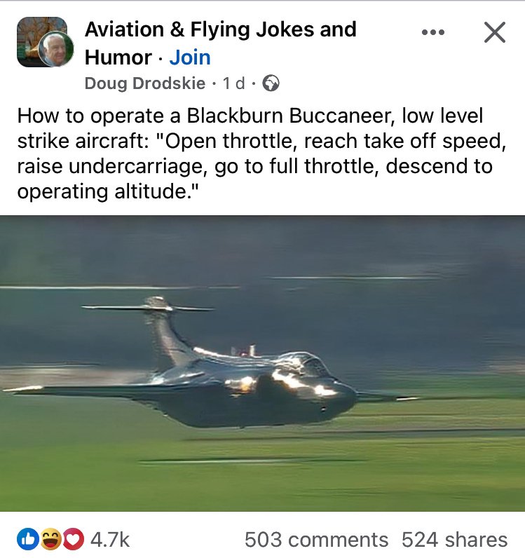This screenshot has height=558, width=525.
Task: Open the Aviation & Flying Jokes group title
Action: [220, 43]
